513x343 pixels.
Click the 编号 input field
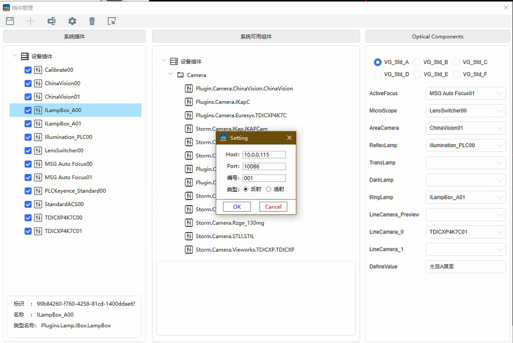264,178
